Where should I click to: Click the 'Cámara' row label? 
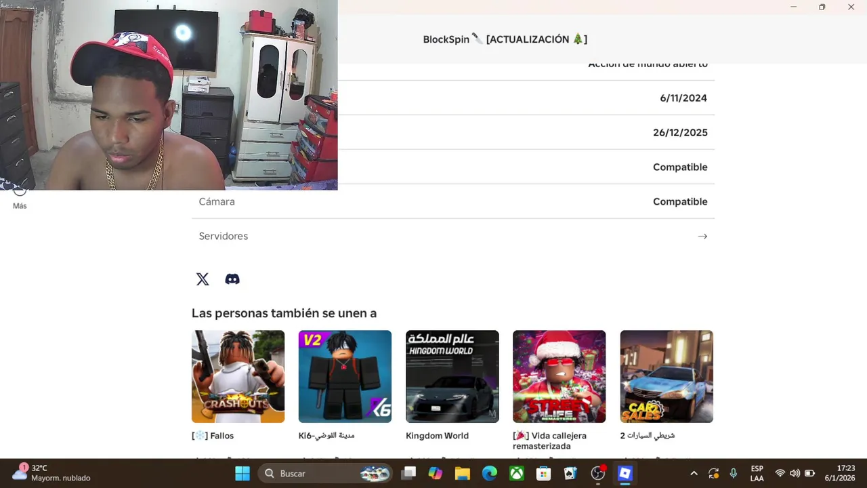pos(217,202)
